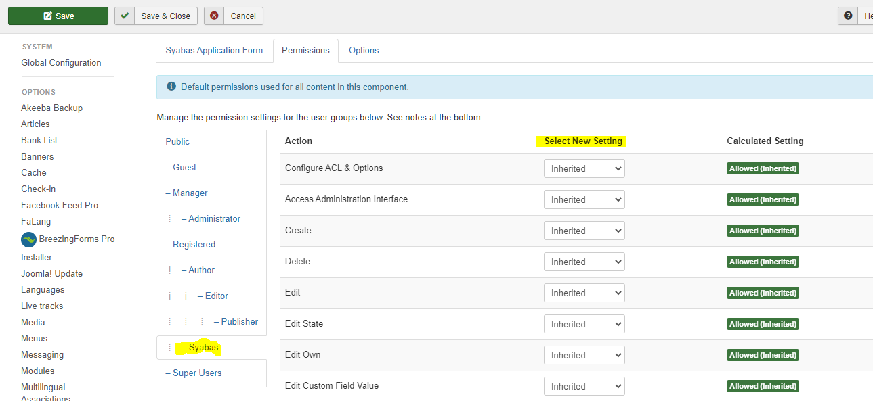The height and width of the screenshot is (401, 873).
Task: Click the BreezingForms Pro logo icon
Action: tap(28, 239)
